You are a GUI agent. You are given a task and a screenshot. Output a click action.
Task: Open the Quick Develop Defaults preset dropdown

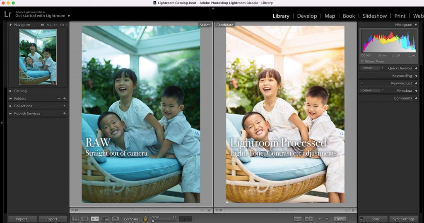(x=372, y=68)
